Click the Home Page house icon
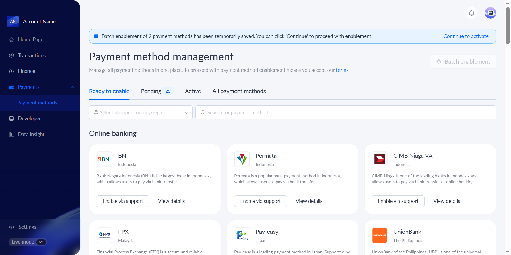The width and height of the screenshot is (511, 255). [x=11, y=40]
